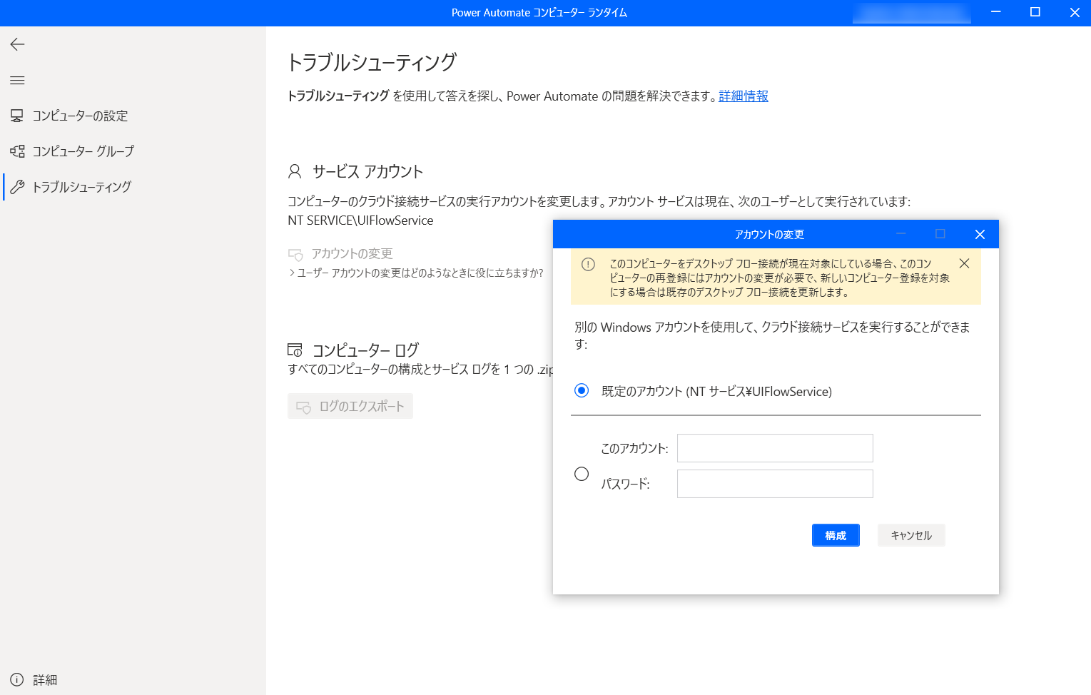The width and height of the screenshot is (1091, 695).
Task: Click the info circle icon beside 詳細
Action: pos(17,680)
